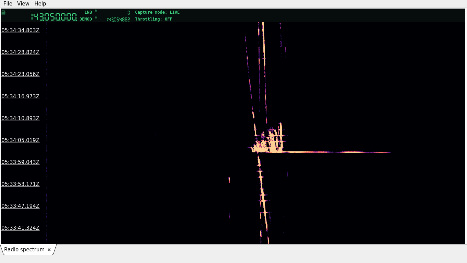Click the timestamp 05:34:05.019Z
This screenshot has width=467, height=263.
(20, 140)
